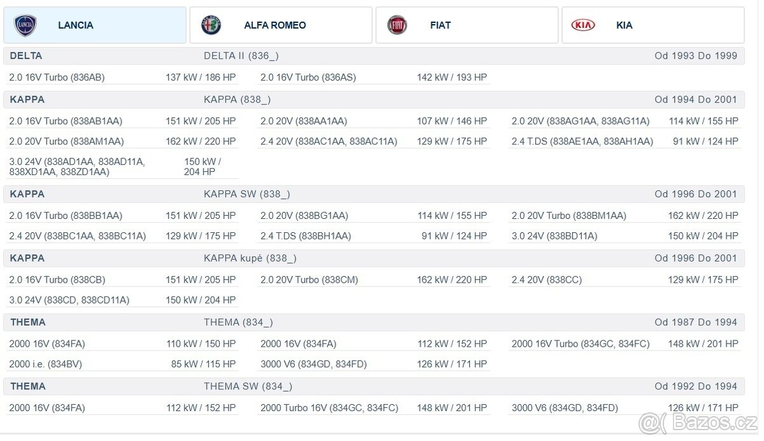
Task: Pick 2.0 20V Turbo (838CM) coupe engine
Action: (x=309, y=280)
